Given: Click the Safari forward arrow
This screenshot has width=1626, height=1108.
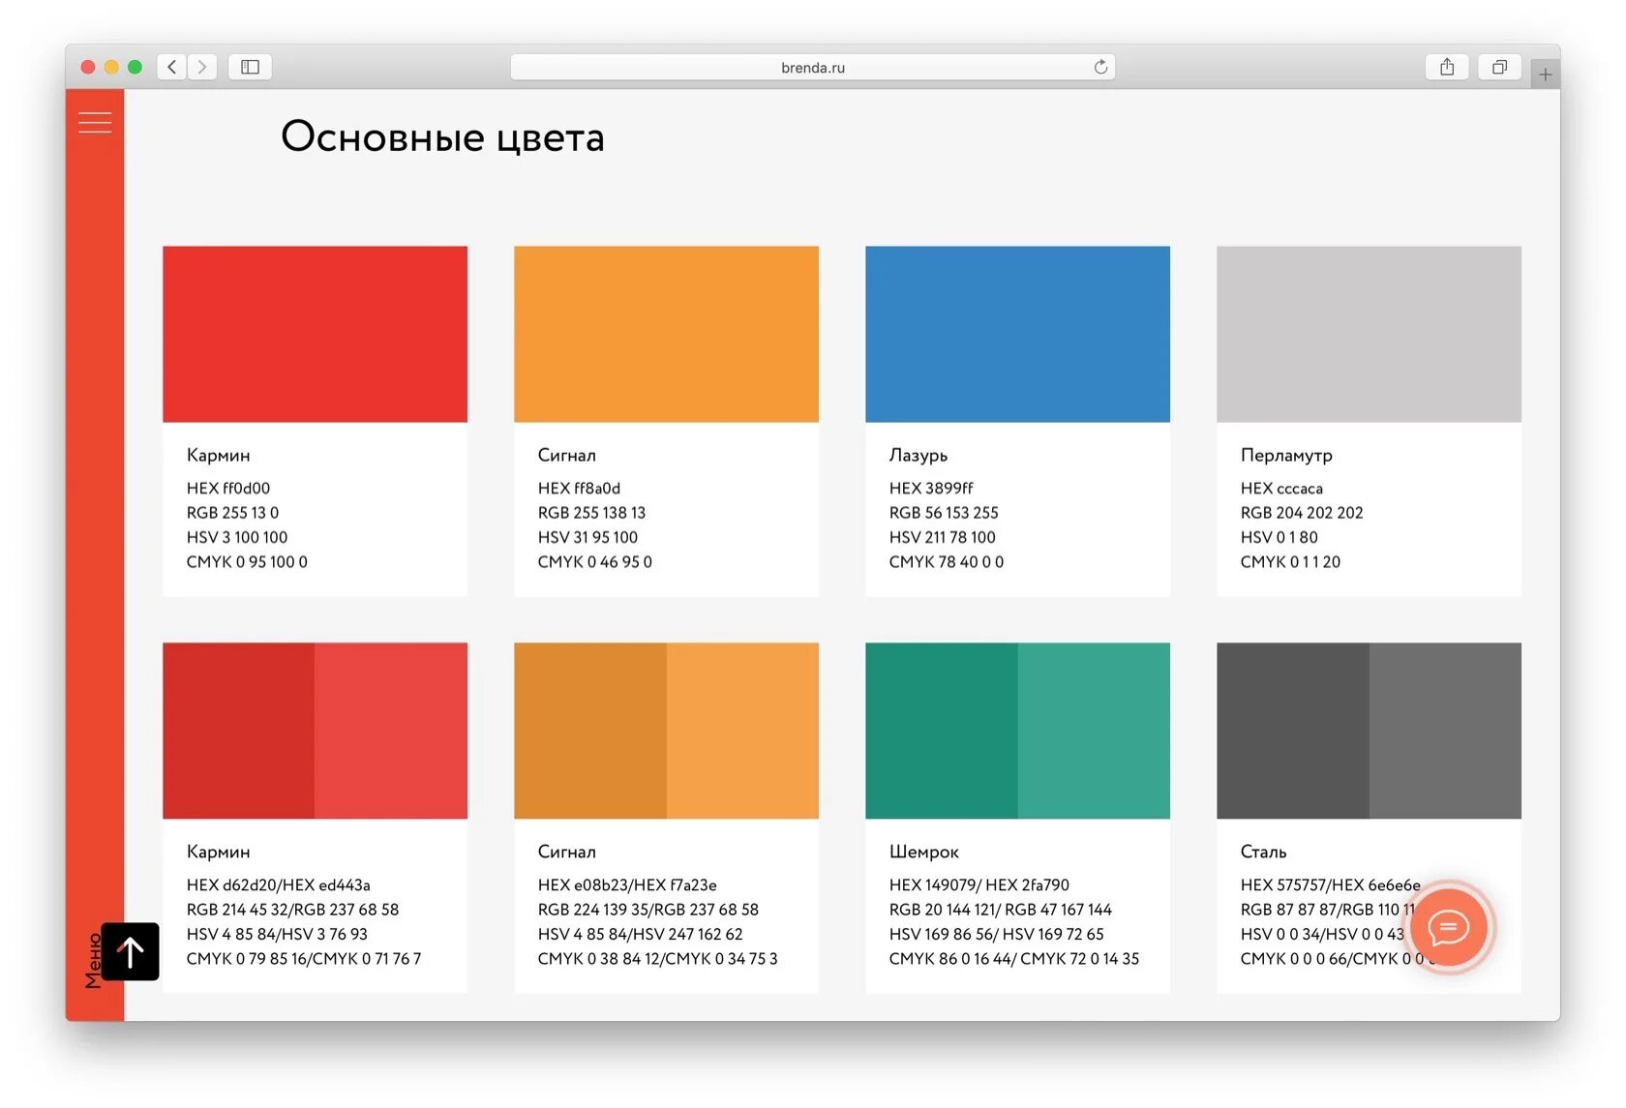Looking at the screenshot, I should [202, 67].
